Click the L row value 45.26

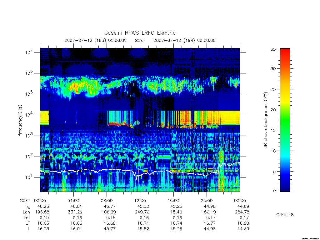tap(176, 229)
